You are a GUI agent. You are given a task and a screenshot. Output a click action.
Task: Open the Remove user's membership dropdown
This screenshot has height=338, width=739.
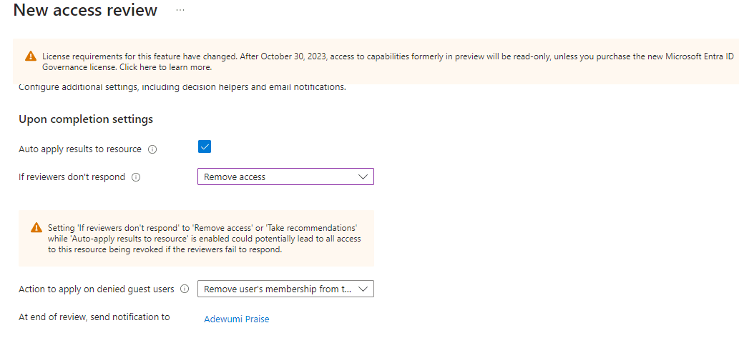coord(285,289)
